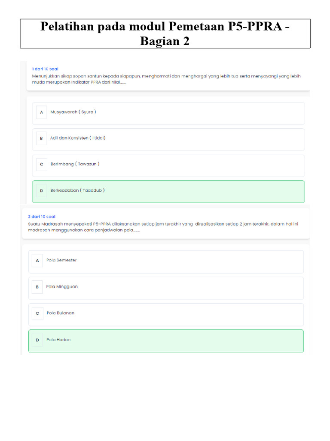Click letter C badge beside Berimbang
The height and width of the screenshot is (441, 330).
tap(41, 164)
